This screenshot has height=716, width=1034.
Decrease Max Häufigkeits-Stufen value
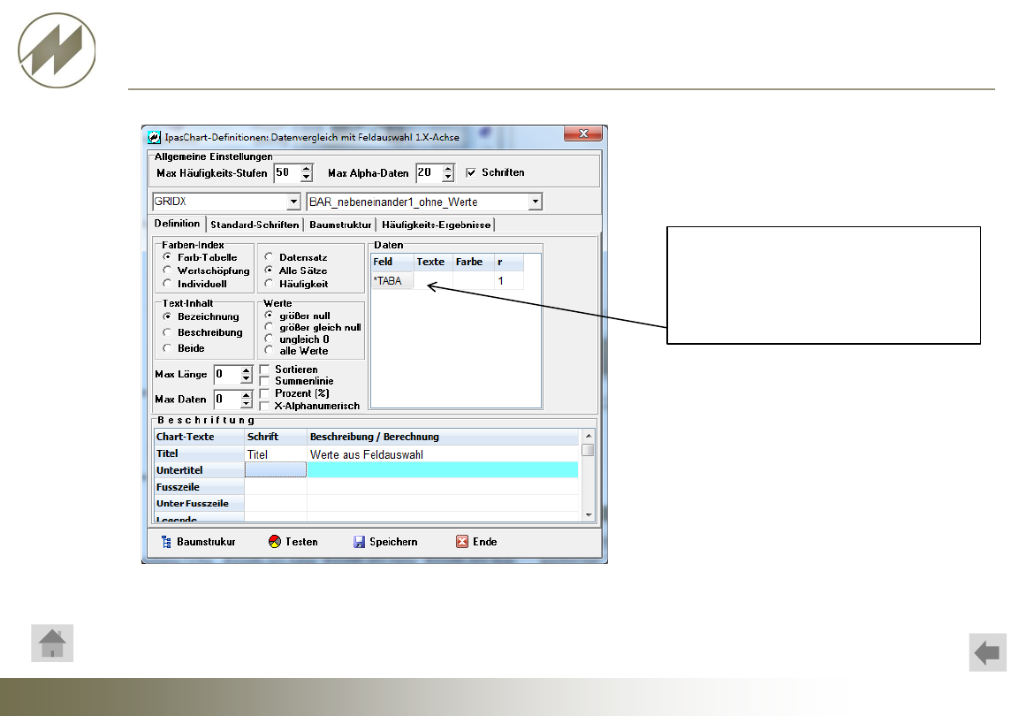pos(306,178)
